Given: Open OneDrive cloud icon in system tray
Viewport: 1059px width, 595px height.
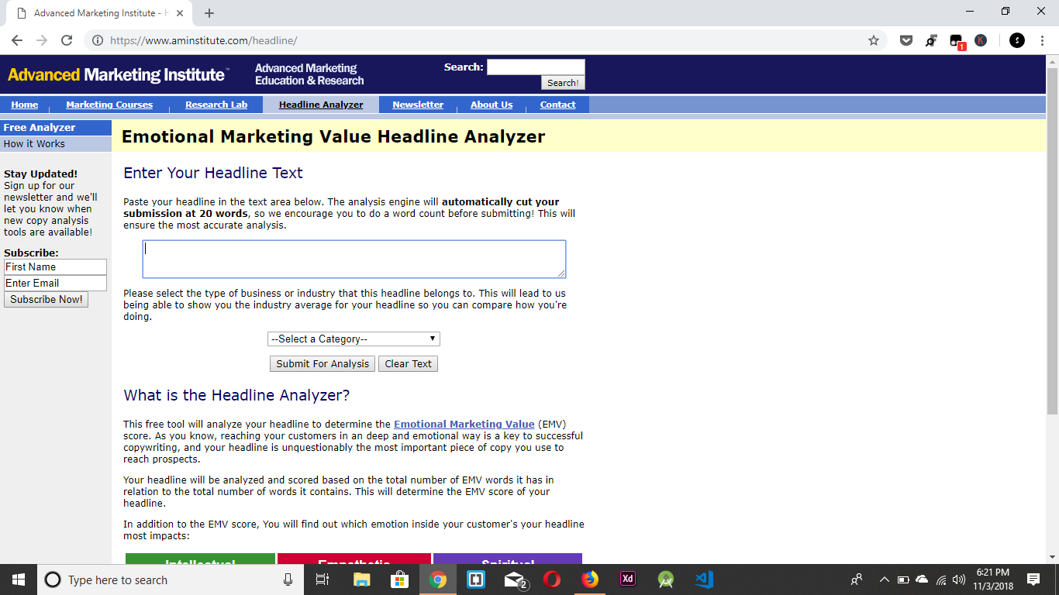Looking at the screenshot, I should pos(922,580).
